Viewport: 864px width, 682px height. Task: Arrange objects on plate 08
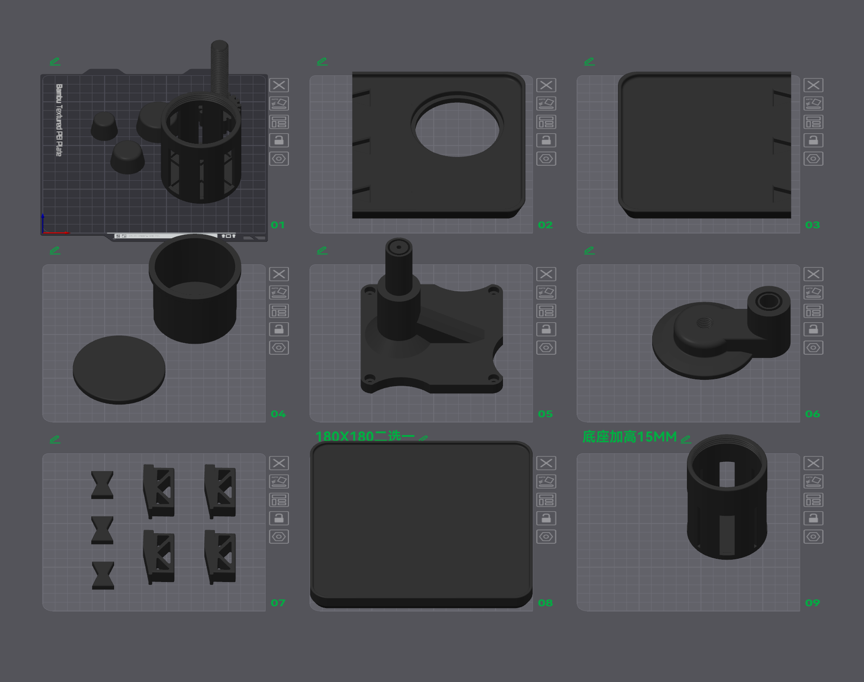click(x=546, y=500)
